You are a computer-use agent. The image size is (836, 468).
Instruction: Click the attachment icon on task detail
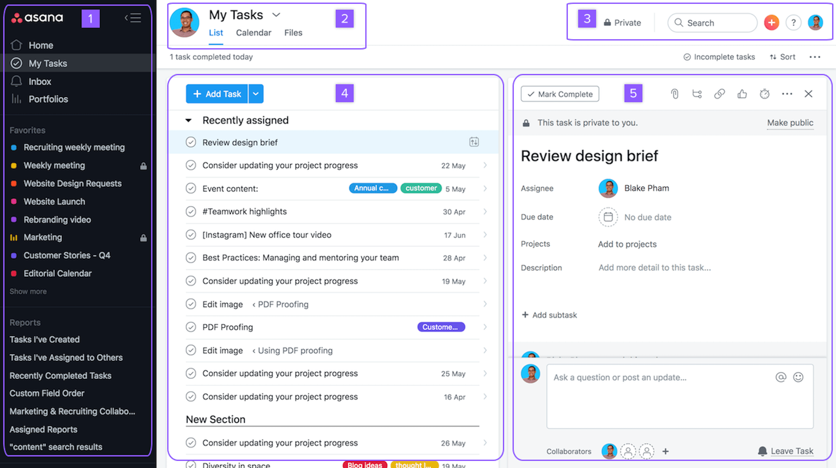click(x=675, y=94)
